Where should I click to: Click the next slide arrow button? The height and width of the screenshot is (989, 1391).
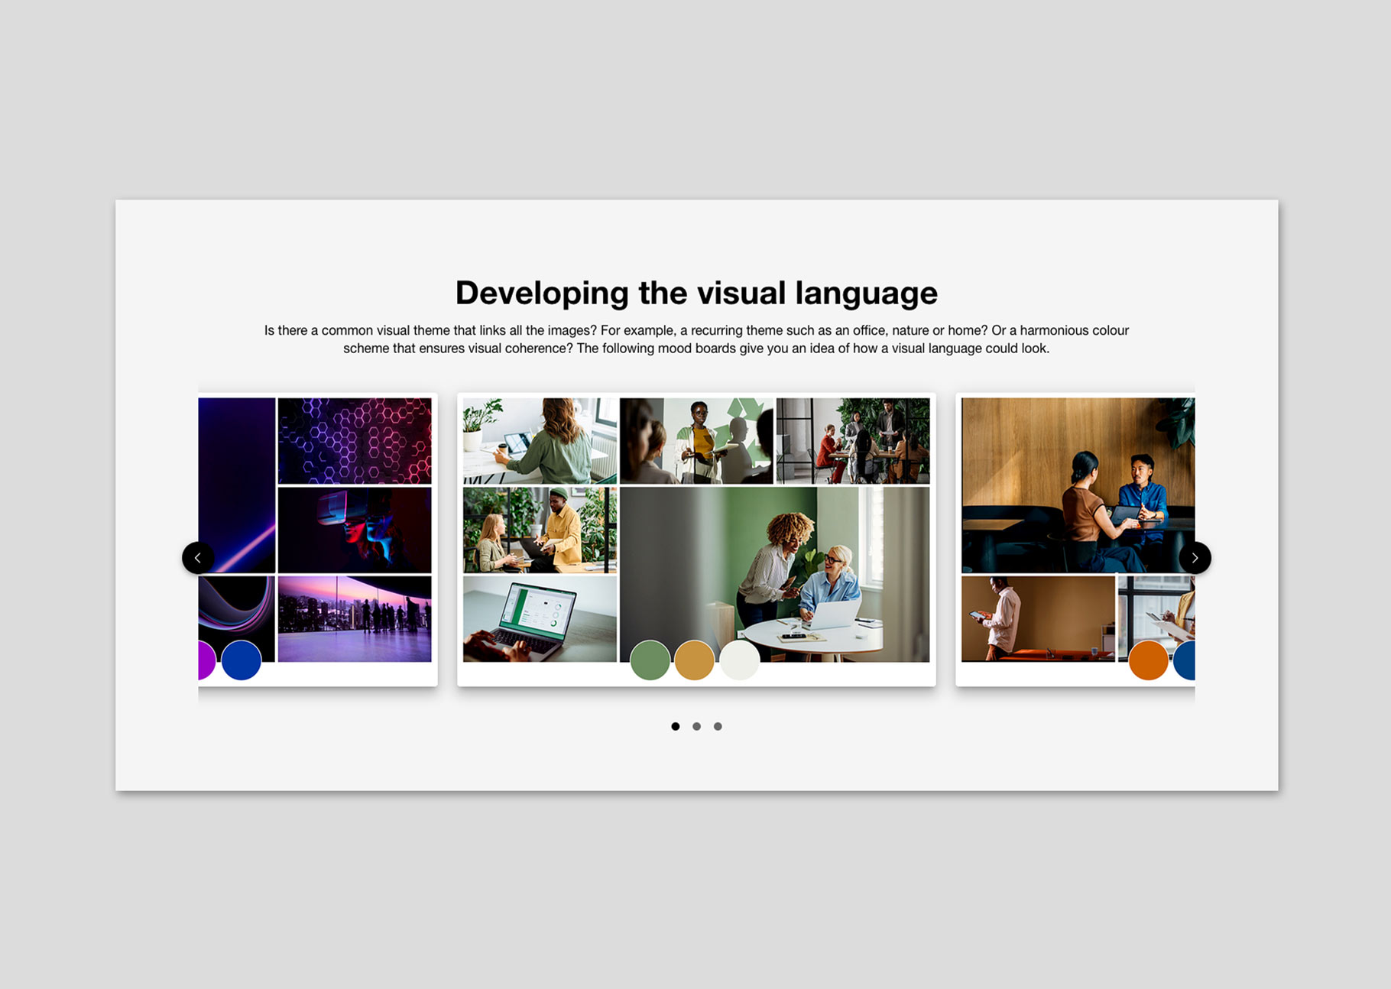point(1195,558)
